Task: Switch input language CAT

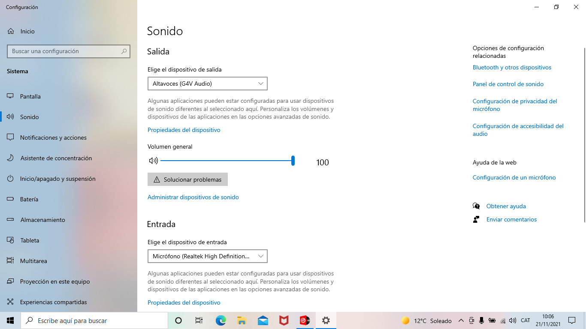Action: coord(526,320)
